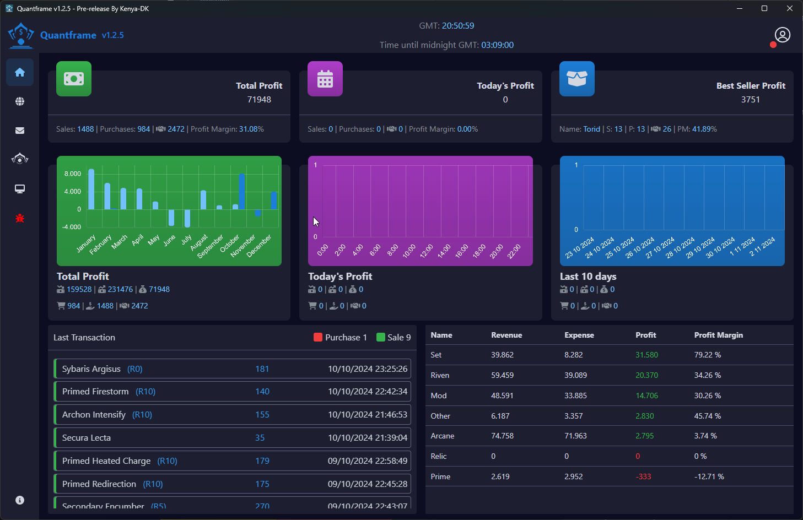Select the Set row in category table
Viewport: 803px width, 520px height.
point(610,355)
